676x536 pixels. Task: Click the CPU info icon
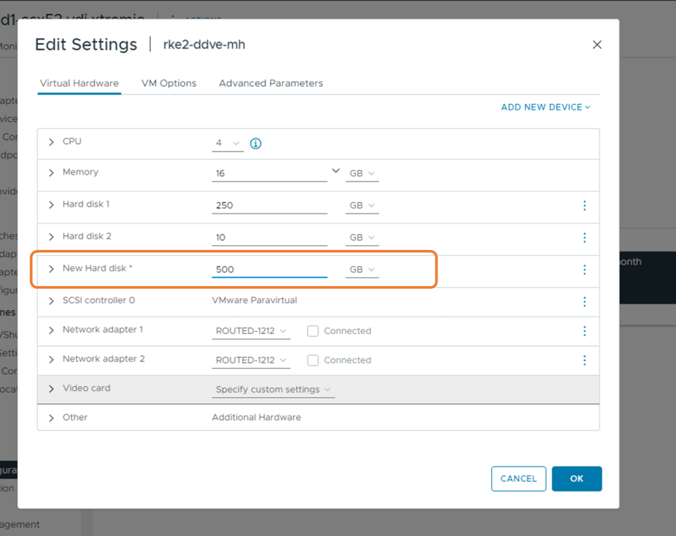[256, 143]
